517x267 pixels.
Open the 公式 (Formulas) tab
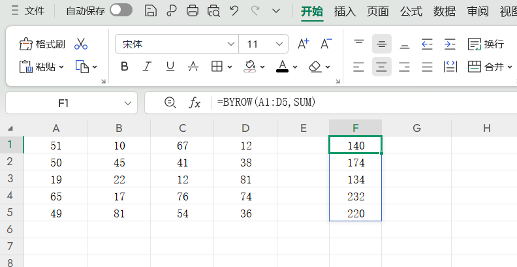pyautogui.click(x=411, y=11)
